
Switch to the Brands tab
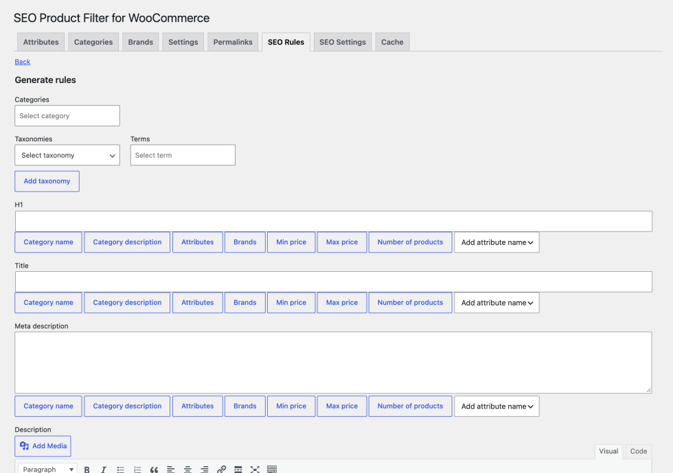point(140,42)
